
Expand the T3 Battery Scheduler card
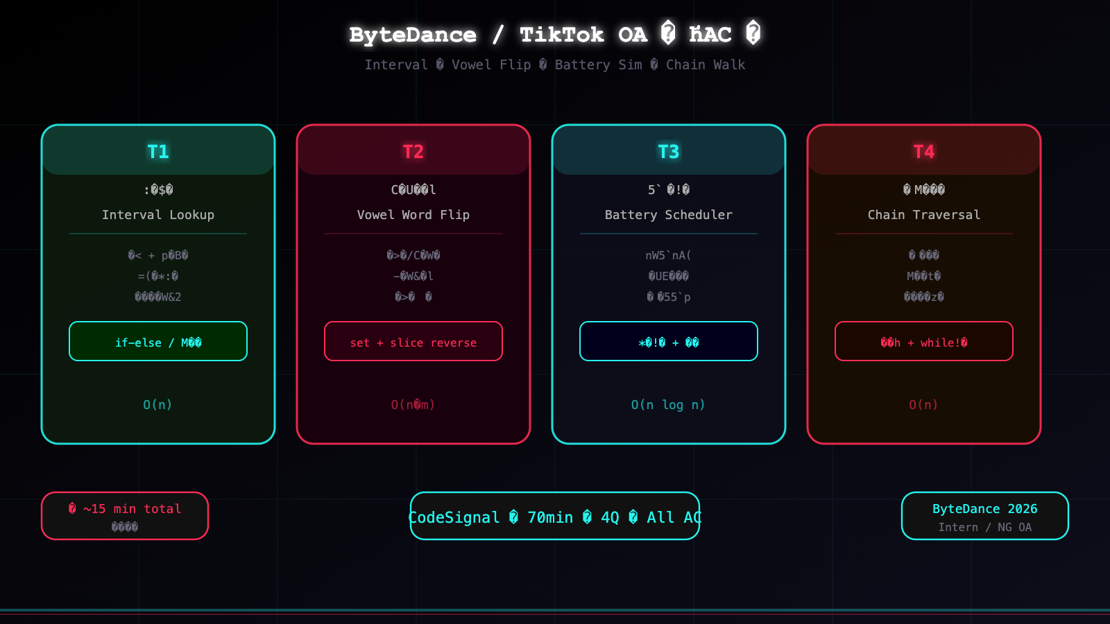coord(668,284)
